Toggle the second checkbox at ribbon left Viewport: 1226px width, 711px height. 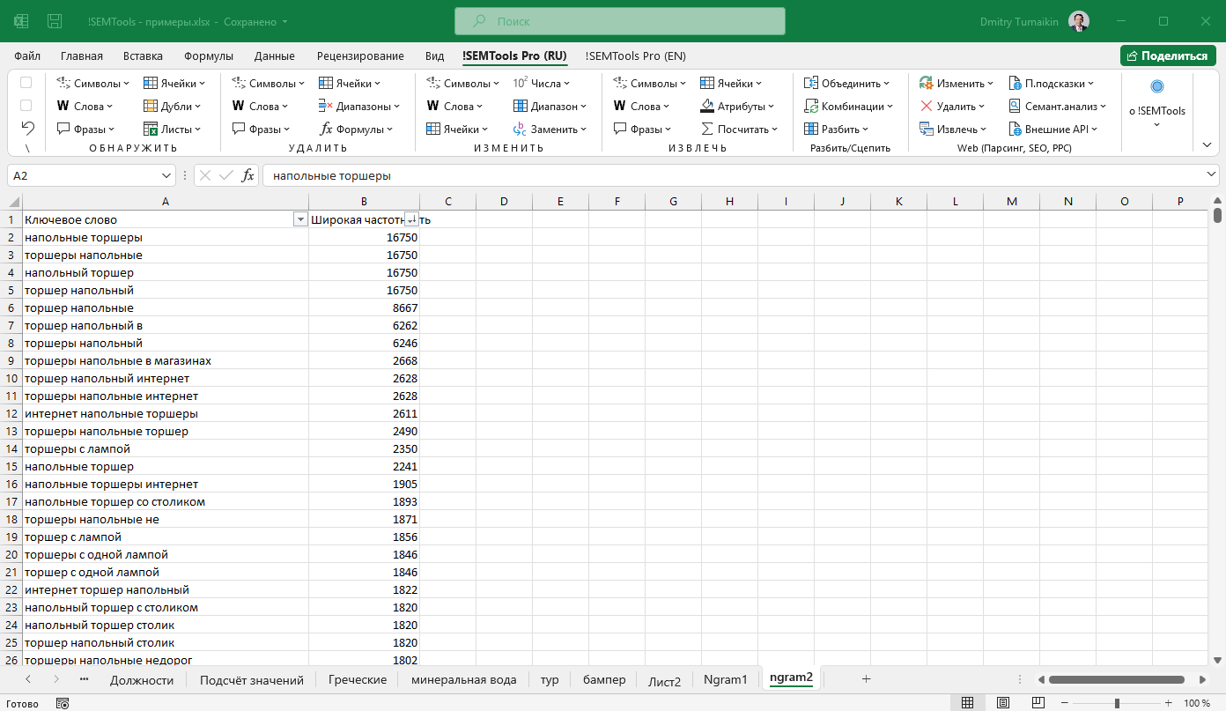(26, 105)
